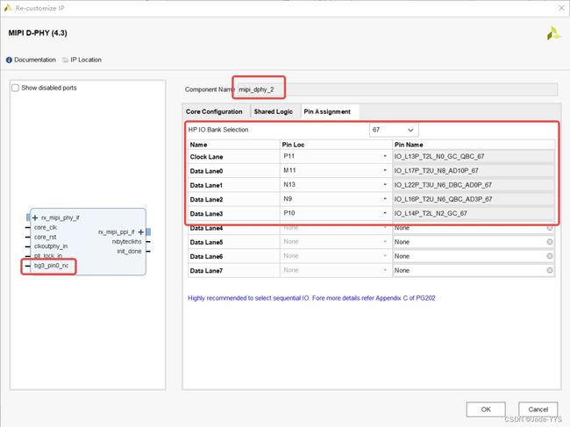Select the Clock Lane row label
Viewport: 570px width, 427px height.
[x=206, y=157]
